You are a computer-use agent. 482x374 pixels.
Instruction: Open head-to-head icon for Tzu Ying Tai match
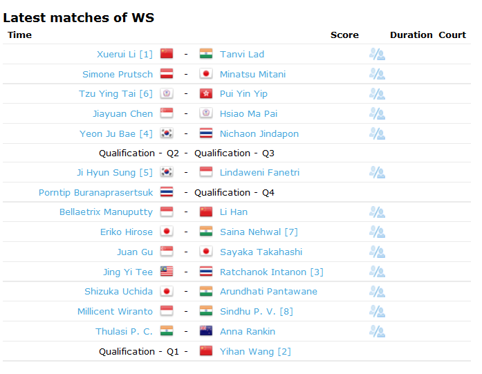377,94
